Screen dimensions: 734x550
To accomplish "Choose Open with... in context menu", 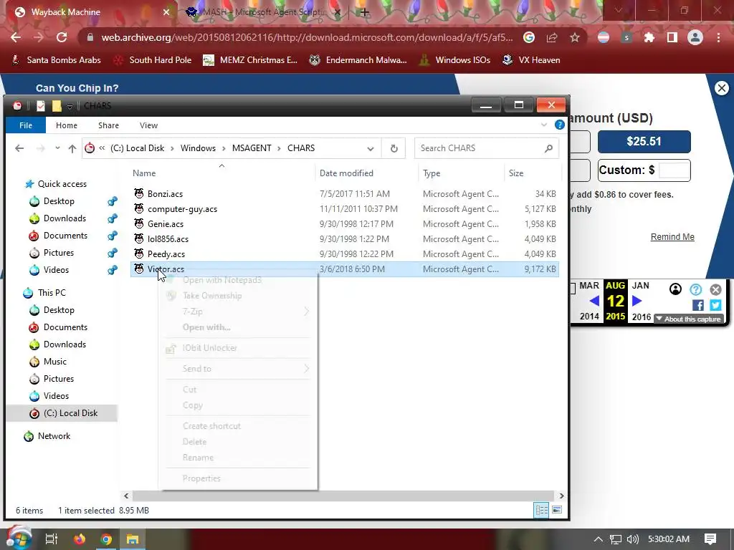I will tap(237, 327).
